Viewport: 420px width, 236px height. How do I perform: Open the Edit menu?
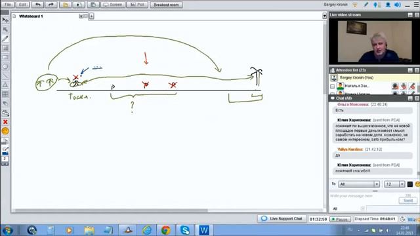coord(22,5)
